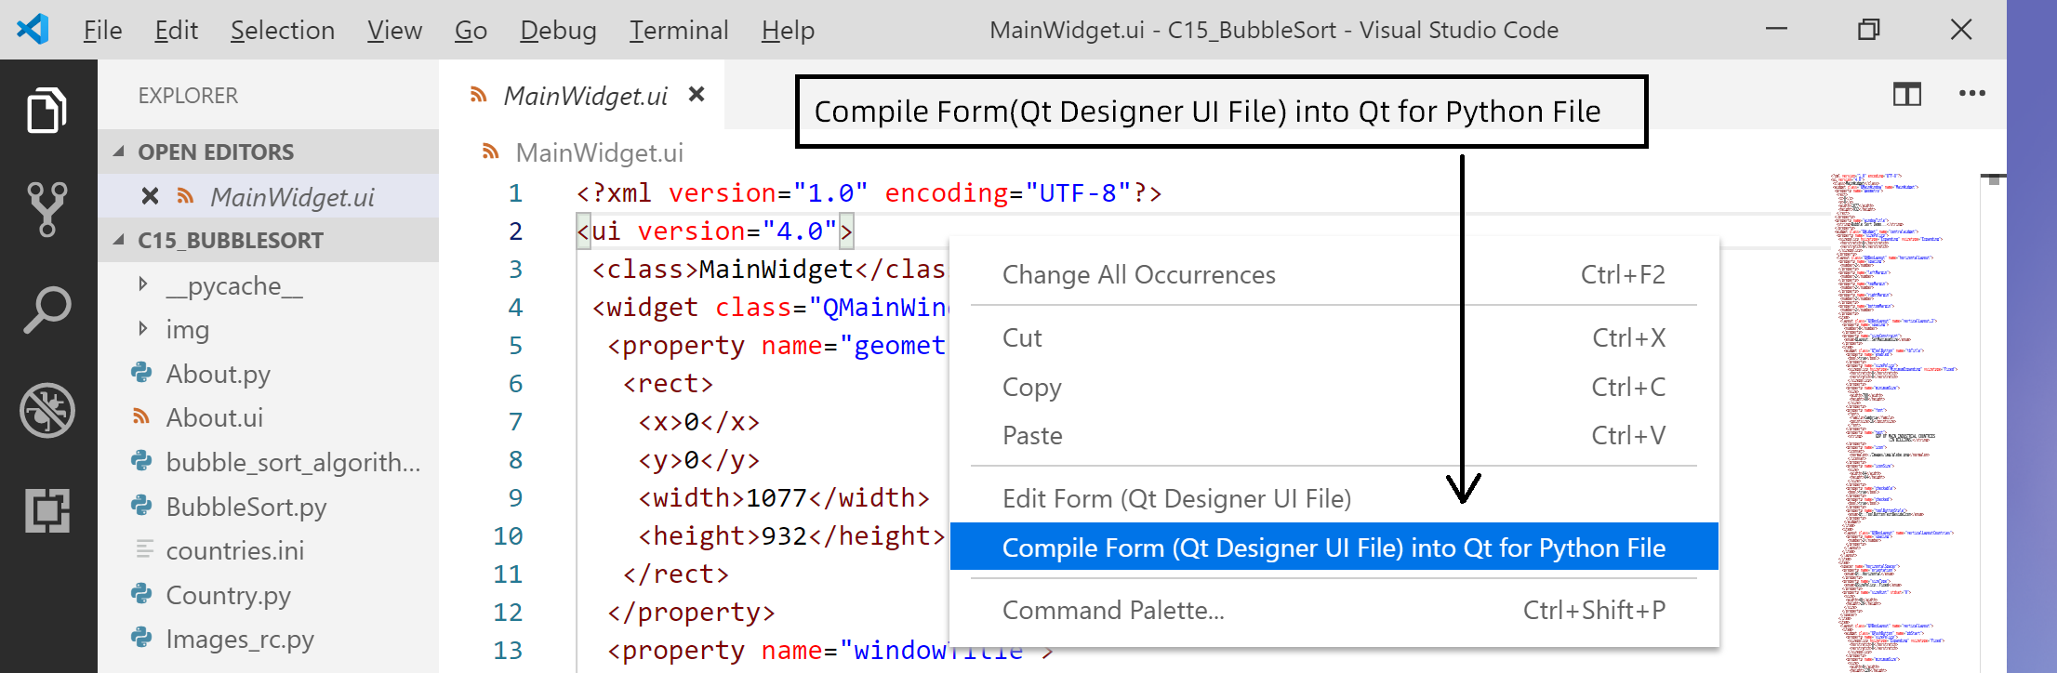Restore down the VS Code window
Viewport: 2057px width, 673px height.
1868,29
